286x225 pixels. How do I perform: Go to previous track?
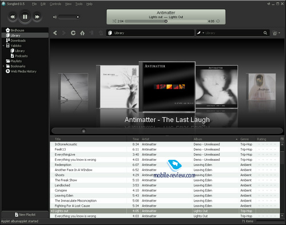point(13,17)
